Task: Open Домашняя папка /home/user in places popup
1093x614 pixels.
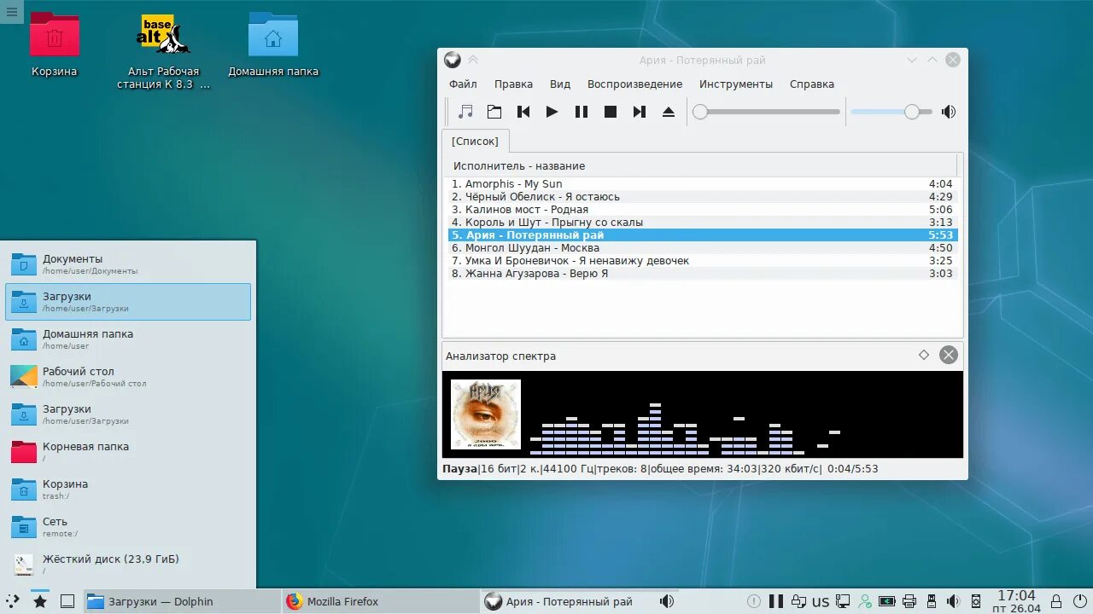Action: pos(128,339)
